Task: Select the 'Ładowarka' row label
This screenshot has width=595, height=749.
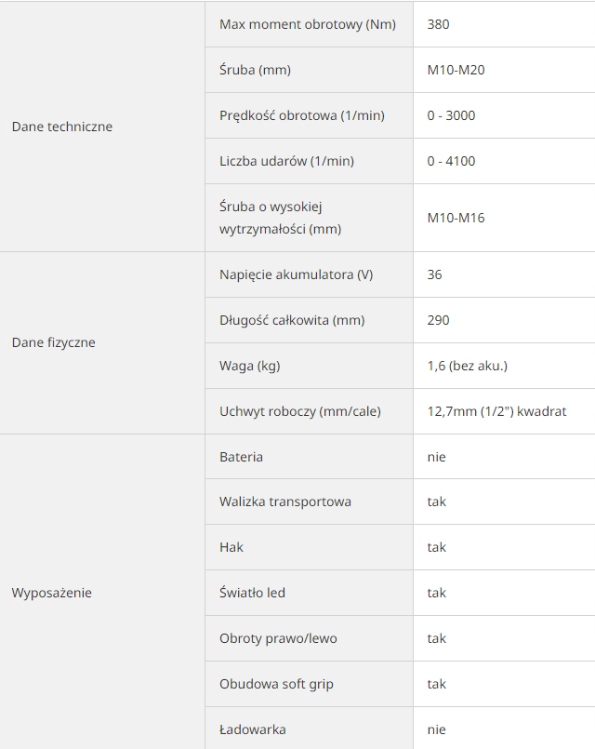Action: [253, 729]
